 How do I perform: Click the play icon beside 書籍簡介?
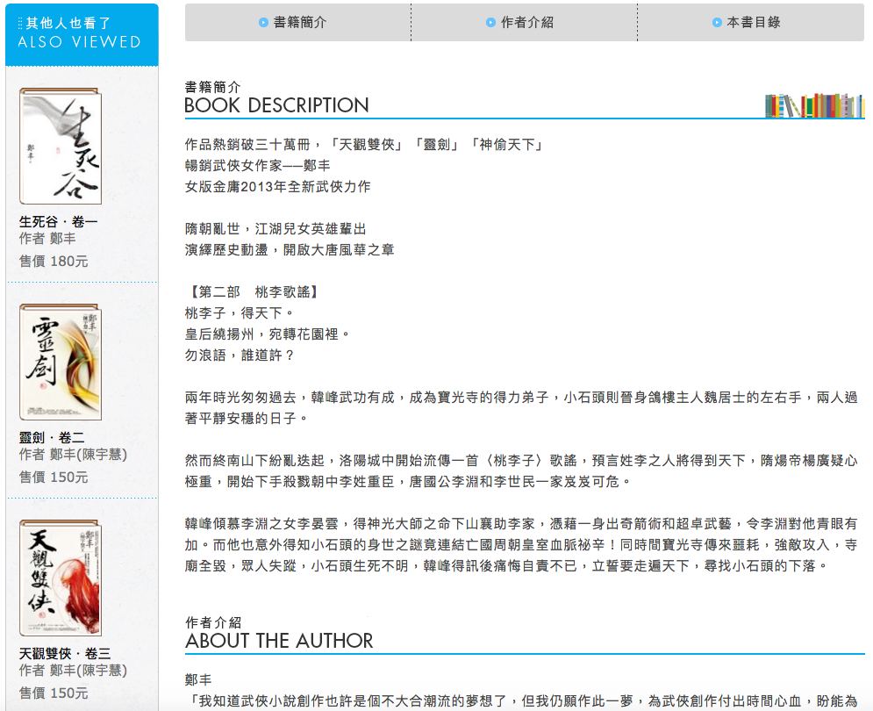click(263, 22)
